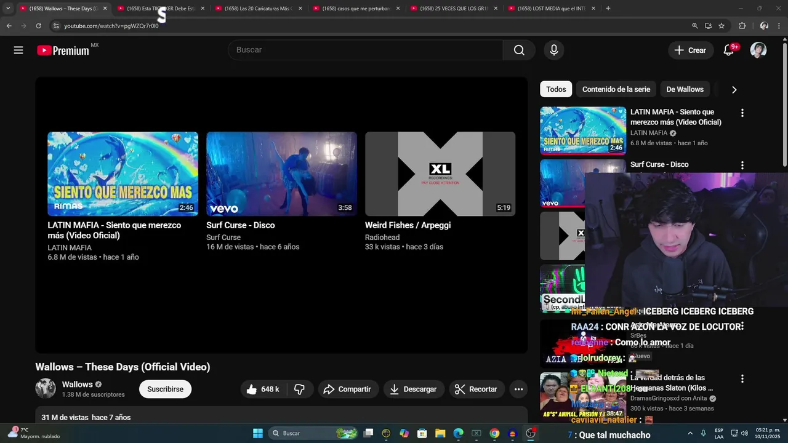Open Microsoft Edge from taskbar
The width and height of the screenshot is (788, 443).
pos(458,433)
